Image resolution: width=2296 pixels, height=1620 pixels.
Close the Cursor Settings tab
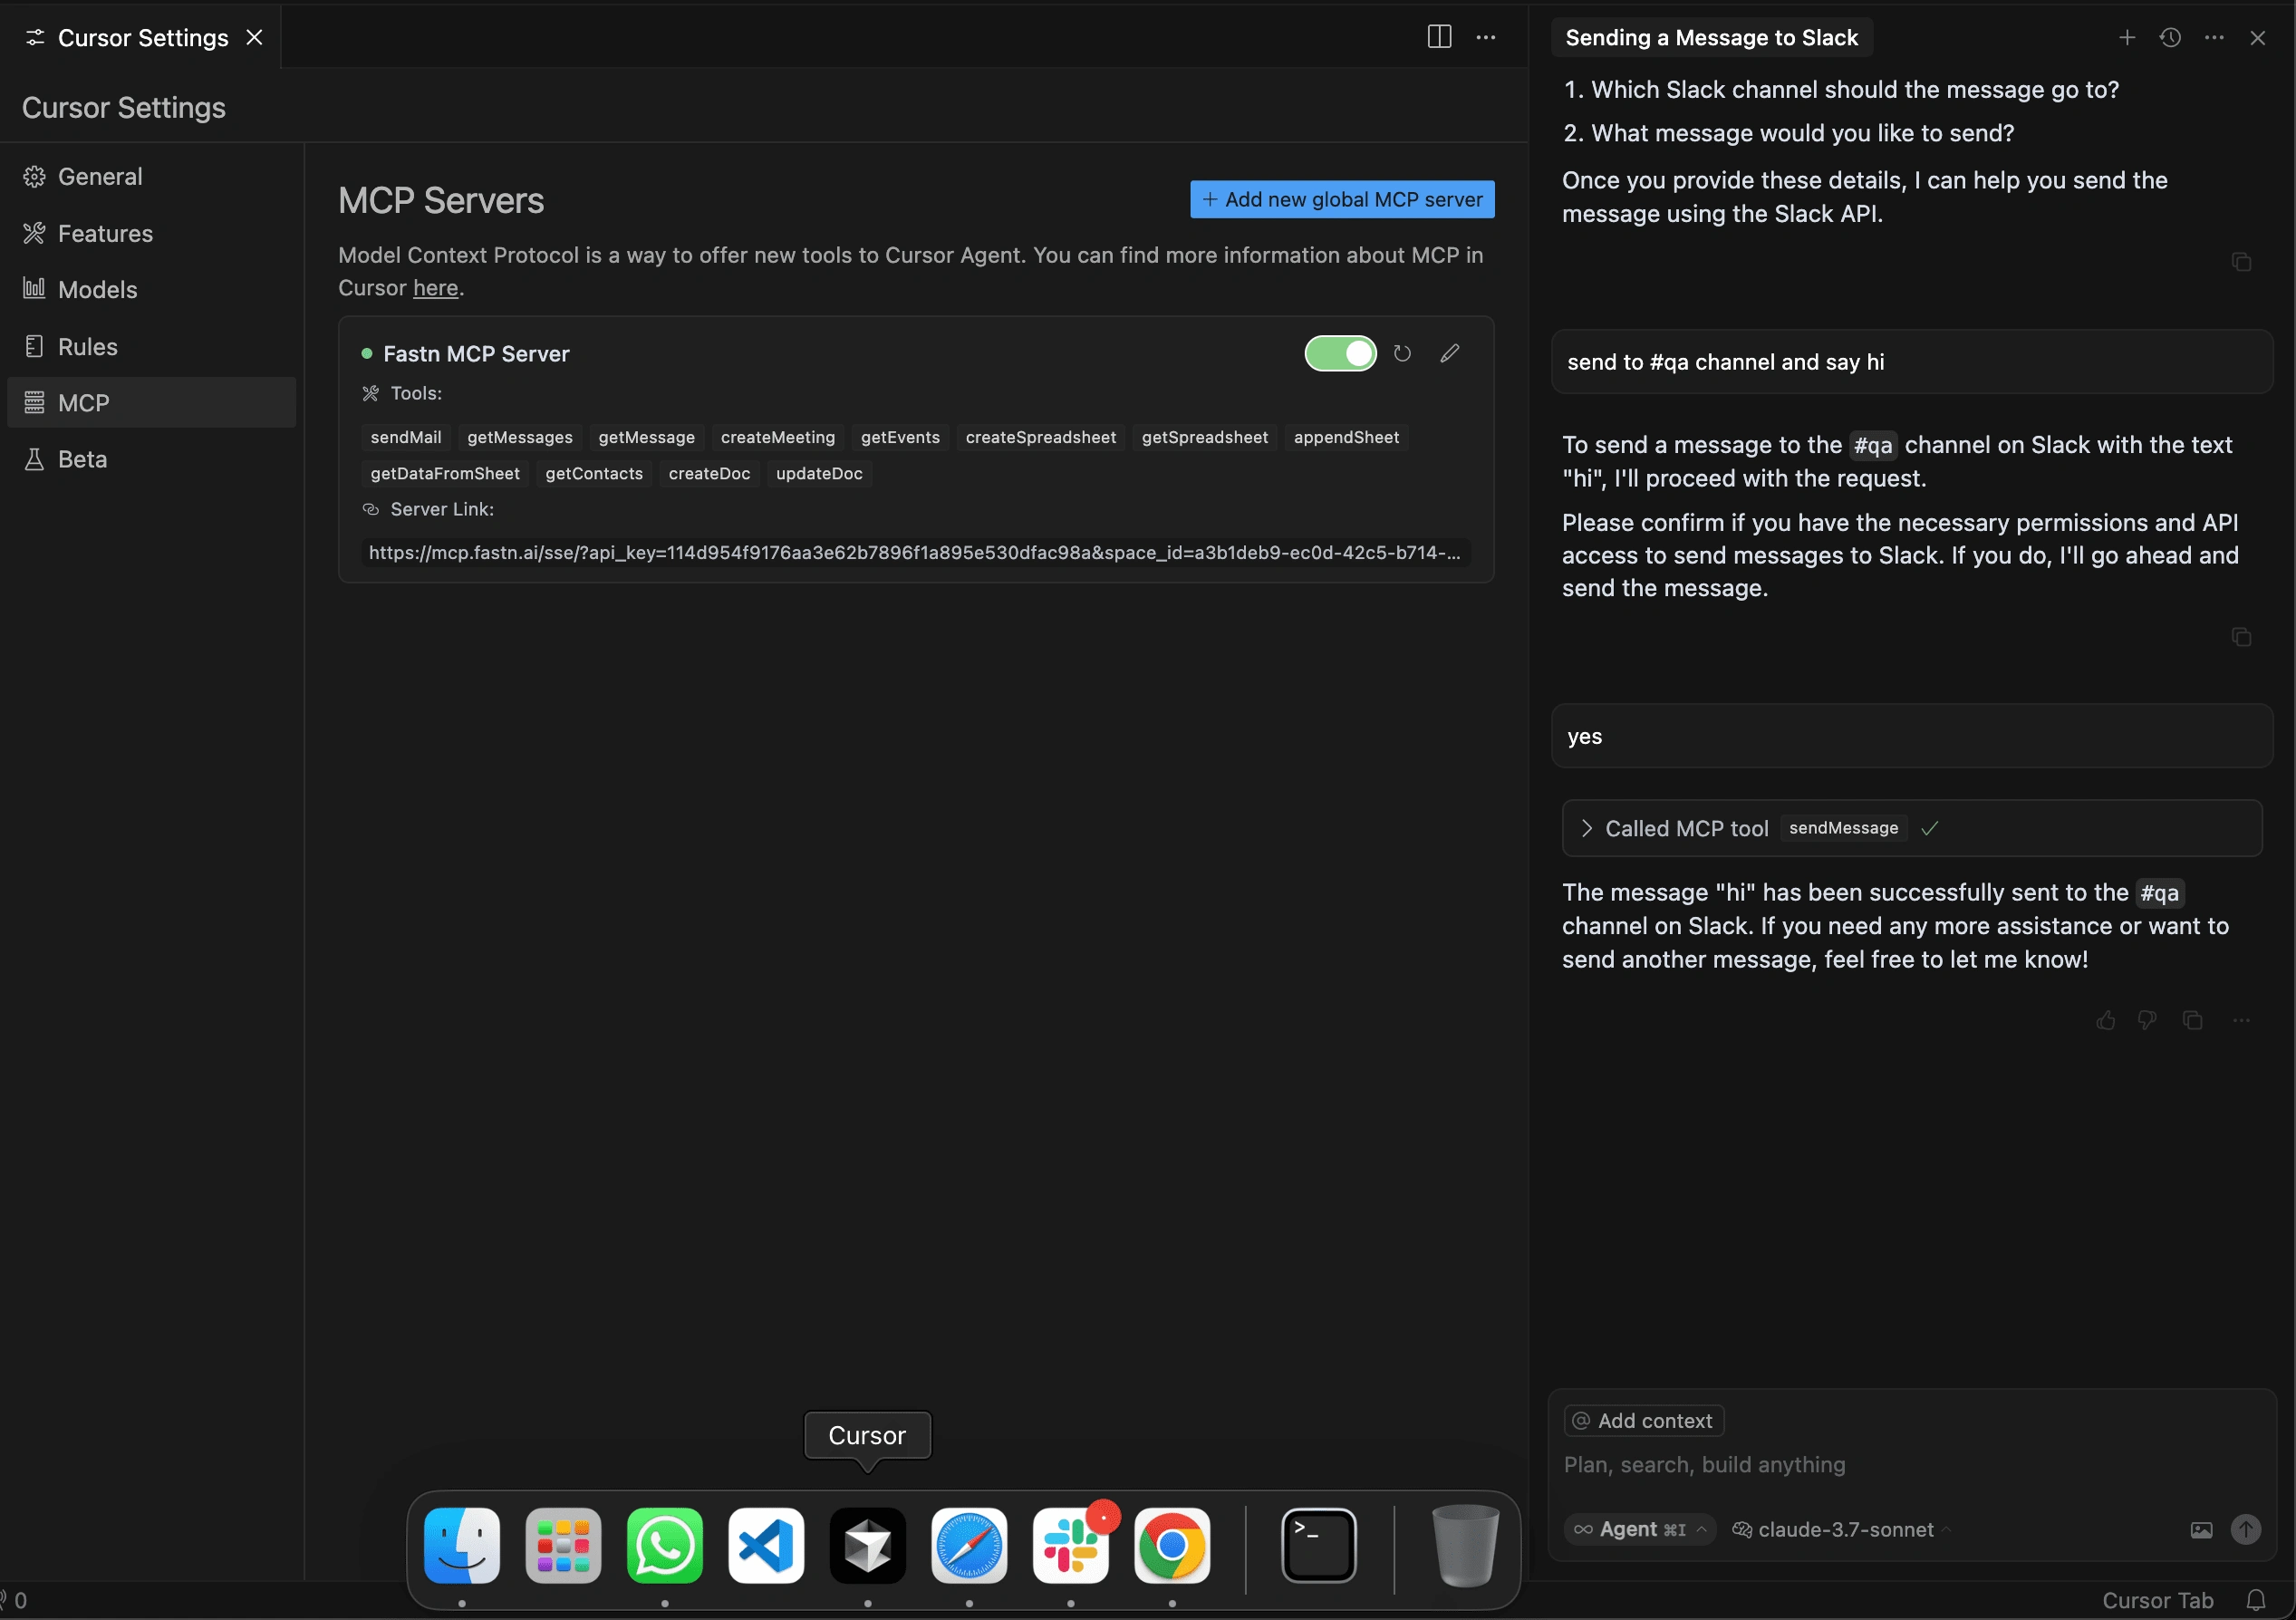click(254, 37)
